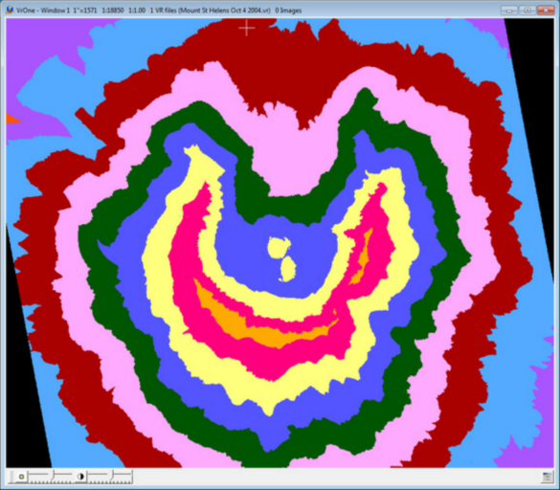Image resolution: width=560 pixels, height=490 pixels.
Task: Adjust the contrast slider next to half-circle icon
Action: pyautogui.click(x=110, y=477)
